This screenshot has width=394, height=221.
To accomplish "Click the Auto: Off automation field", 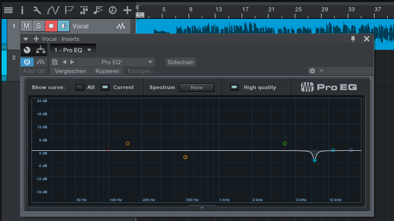I will click(x=34, y=71).
